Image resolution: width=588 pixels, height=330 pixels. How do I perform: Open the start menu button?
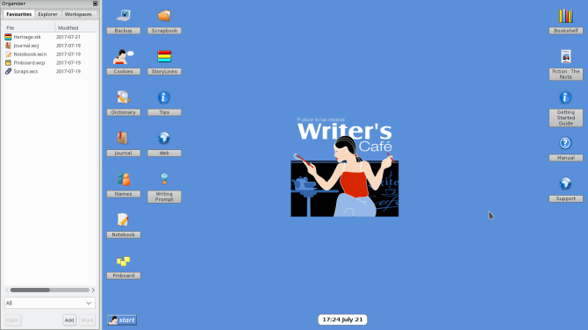[x=122, y=319]
